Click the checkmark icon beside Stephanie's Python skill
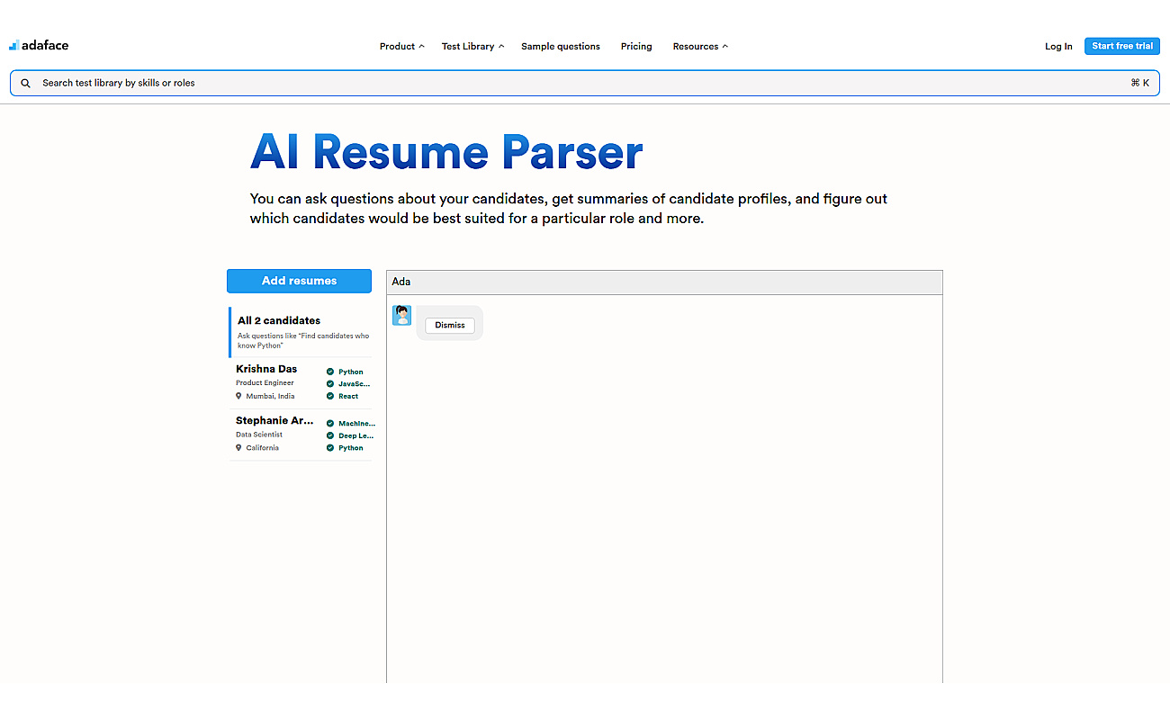The image size is (1170, 709). 330,447
